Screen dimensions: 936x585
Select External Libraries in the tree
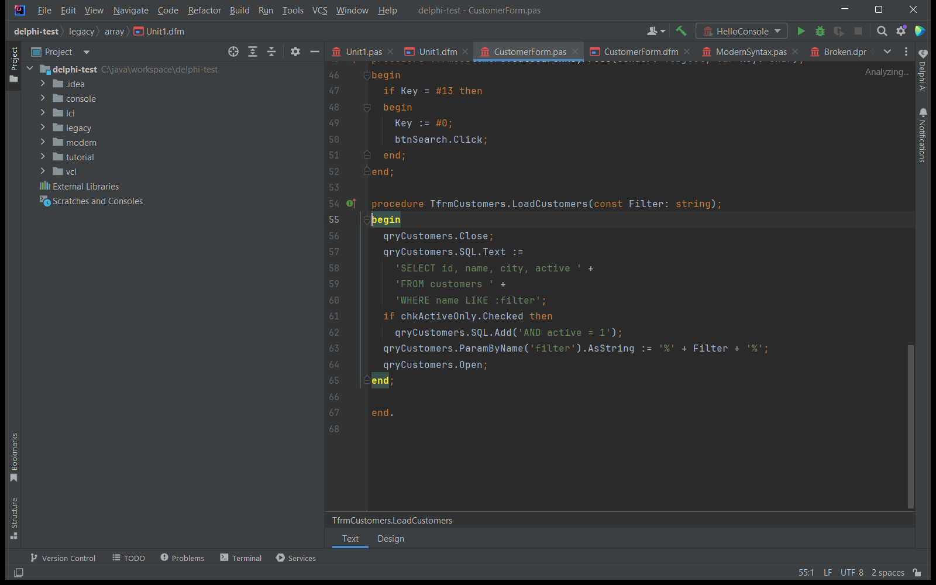85,186
